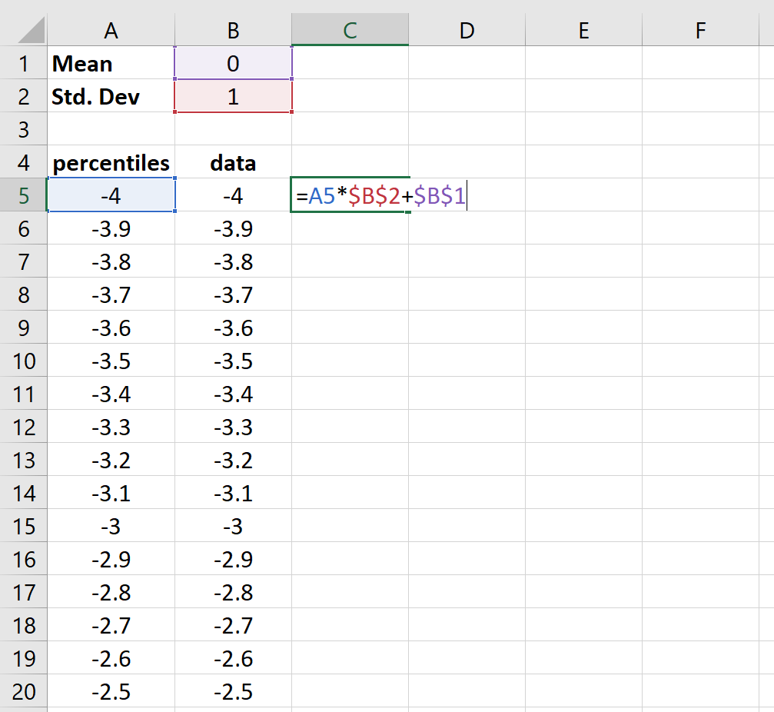Select row 18 header
The width and height of the screenshot is (774, 712).
[x=23, y=626]
